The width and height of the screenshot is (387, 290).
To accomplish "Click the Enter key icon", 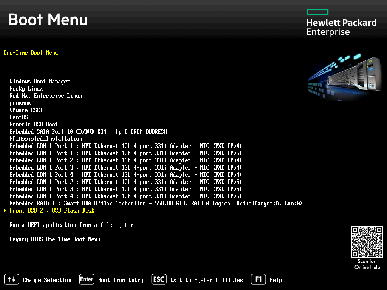I will pos(87,279).
